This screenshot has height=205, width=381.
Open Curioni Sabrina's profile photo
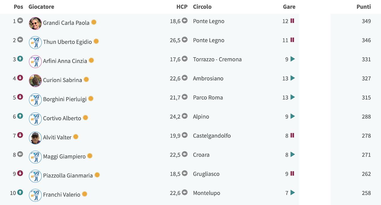pos(35,81)
